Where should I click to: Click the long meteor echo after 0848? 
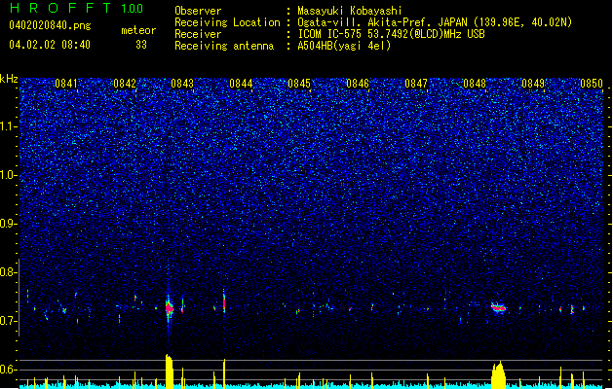(498, 308)
